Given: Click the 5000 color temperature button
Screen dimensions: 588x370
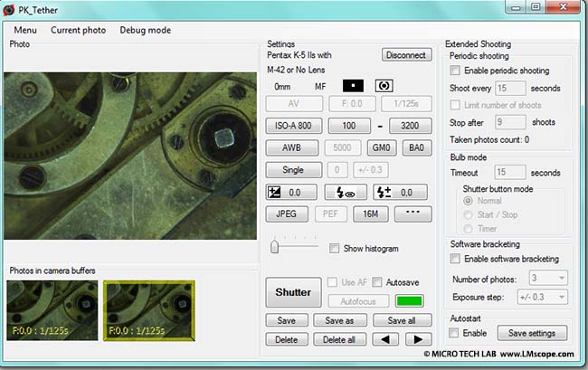Looking at the screenshot, I should tap(342, 147).
